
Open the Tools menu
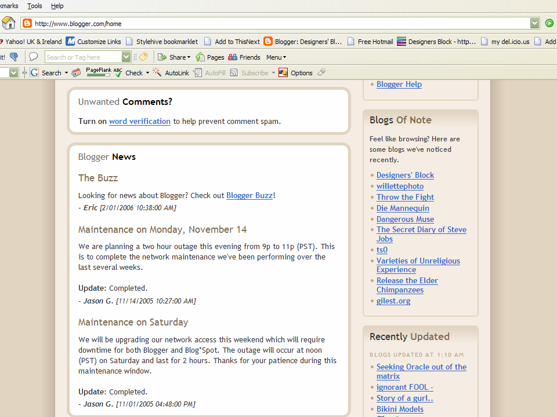tap(34, 6)
